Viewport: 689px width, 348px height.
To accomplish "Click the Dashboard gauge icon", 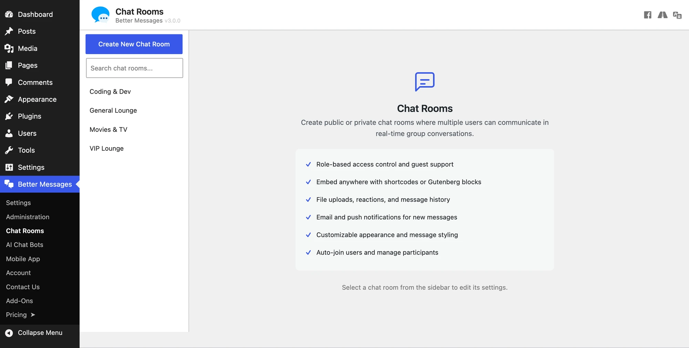I will [x=9, y=14].
